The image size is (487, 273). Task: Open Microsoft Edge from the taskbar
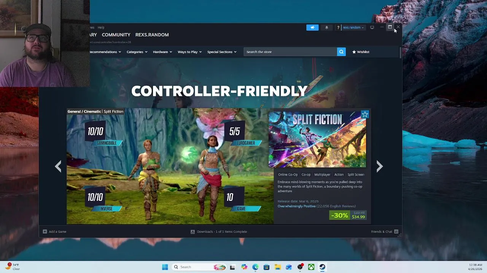coord(255,267)
